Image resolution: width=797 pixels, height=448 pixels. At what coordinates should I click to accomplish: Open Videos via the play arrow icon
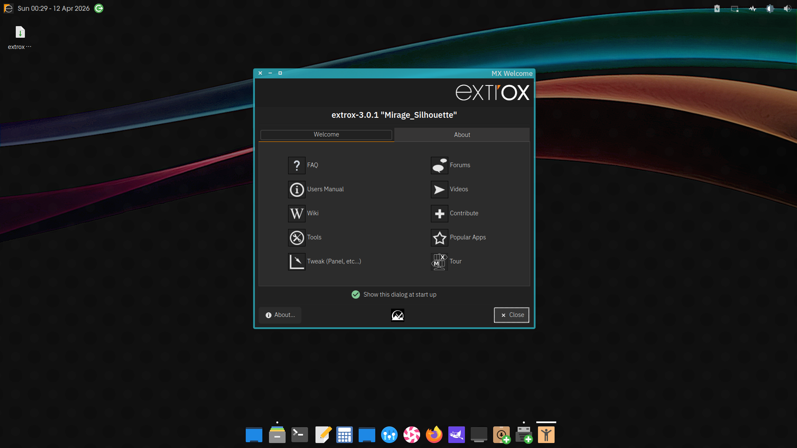tap(439, 189)
